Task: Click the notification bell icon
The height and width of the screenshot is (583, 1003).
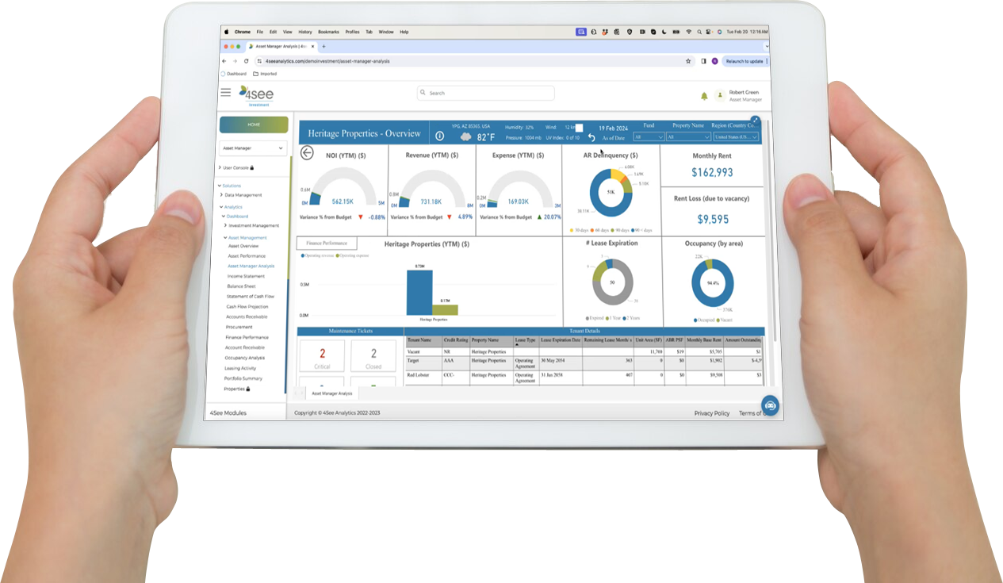Action: tap(704, 96)
